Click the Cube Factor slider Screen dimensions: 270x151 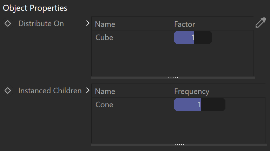coord(193,37)
